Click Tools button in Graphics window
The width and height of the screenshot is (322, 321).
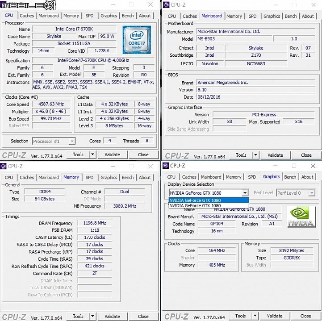pos(240,316)
